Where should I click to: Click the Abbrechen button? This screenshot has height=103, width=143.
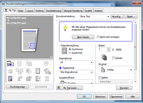point(100,97)
